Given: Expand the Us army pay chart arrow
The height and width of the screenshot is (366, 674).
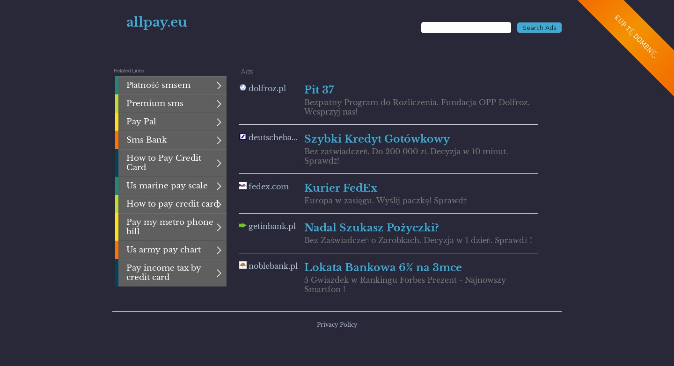Looking at the screenshot, I should (219, 250).
